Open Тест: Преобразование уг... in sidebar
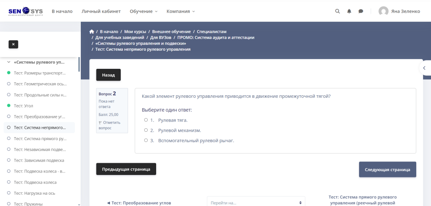 point(40,116)
